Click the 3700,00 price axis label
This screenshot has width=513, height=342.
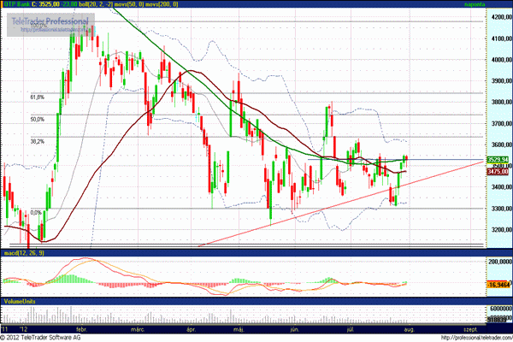tap(502, 123)
